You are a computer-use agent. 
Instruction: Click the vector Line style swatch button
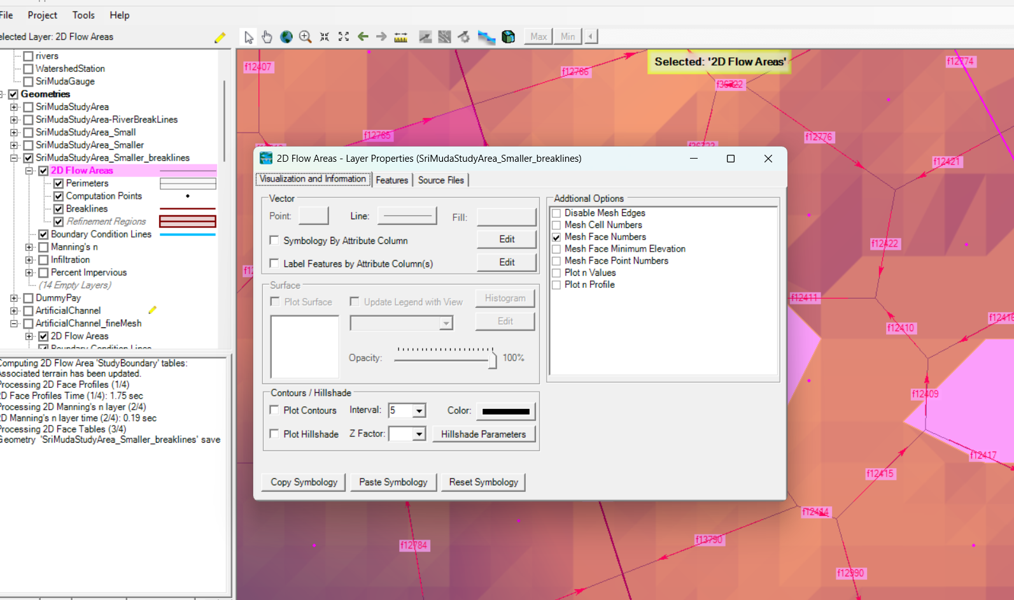click(x=407, y=216)
